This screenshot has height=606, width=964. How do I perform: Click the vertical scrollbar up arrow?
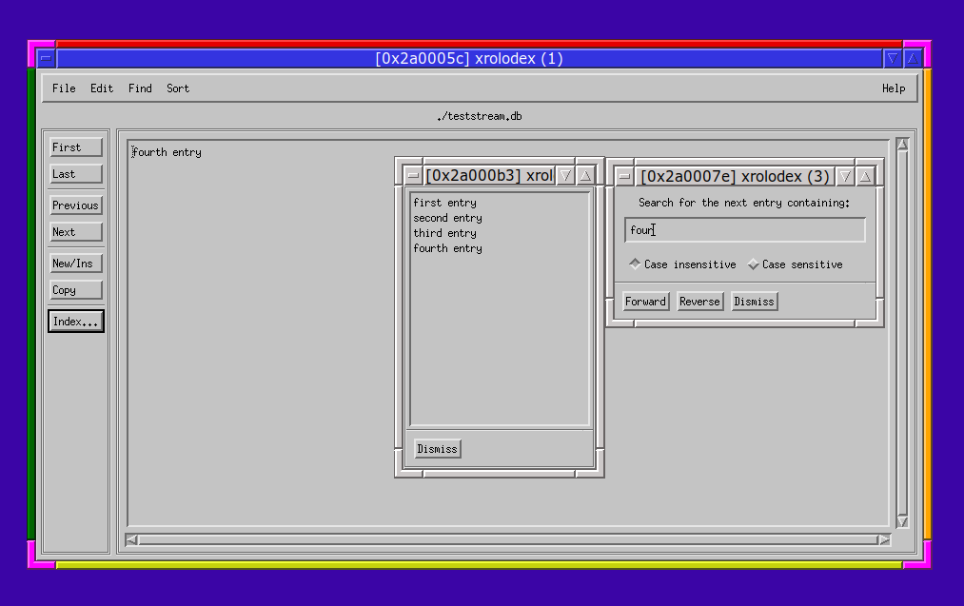(x=902, y=145)
